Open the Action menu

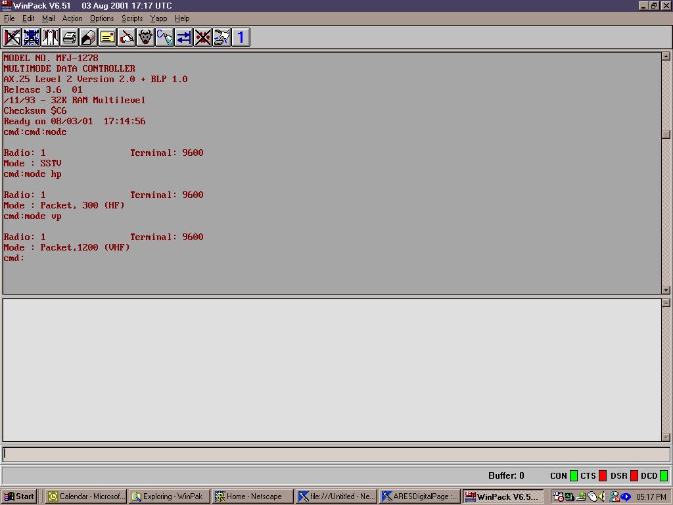(x=72, y=18)
